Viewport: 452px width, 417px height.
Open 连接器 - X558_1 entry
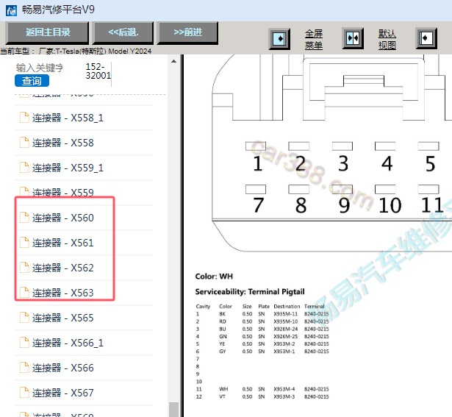[x=68, y=118]
